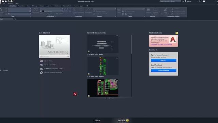
Task: Click the yellow Notifications count badge
Action: coord(176,33)
